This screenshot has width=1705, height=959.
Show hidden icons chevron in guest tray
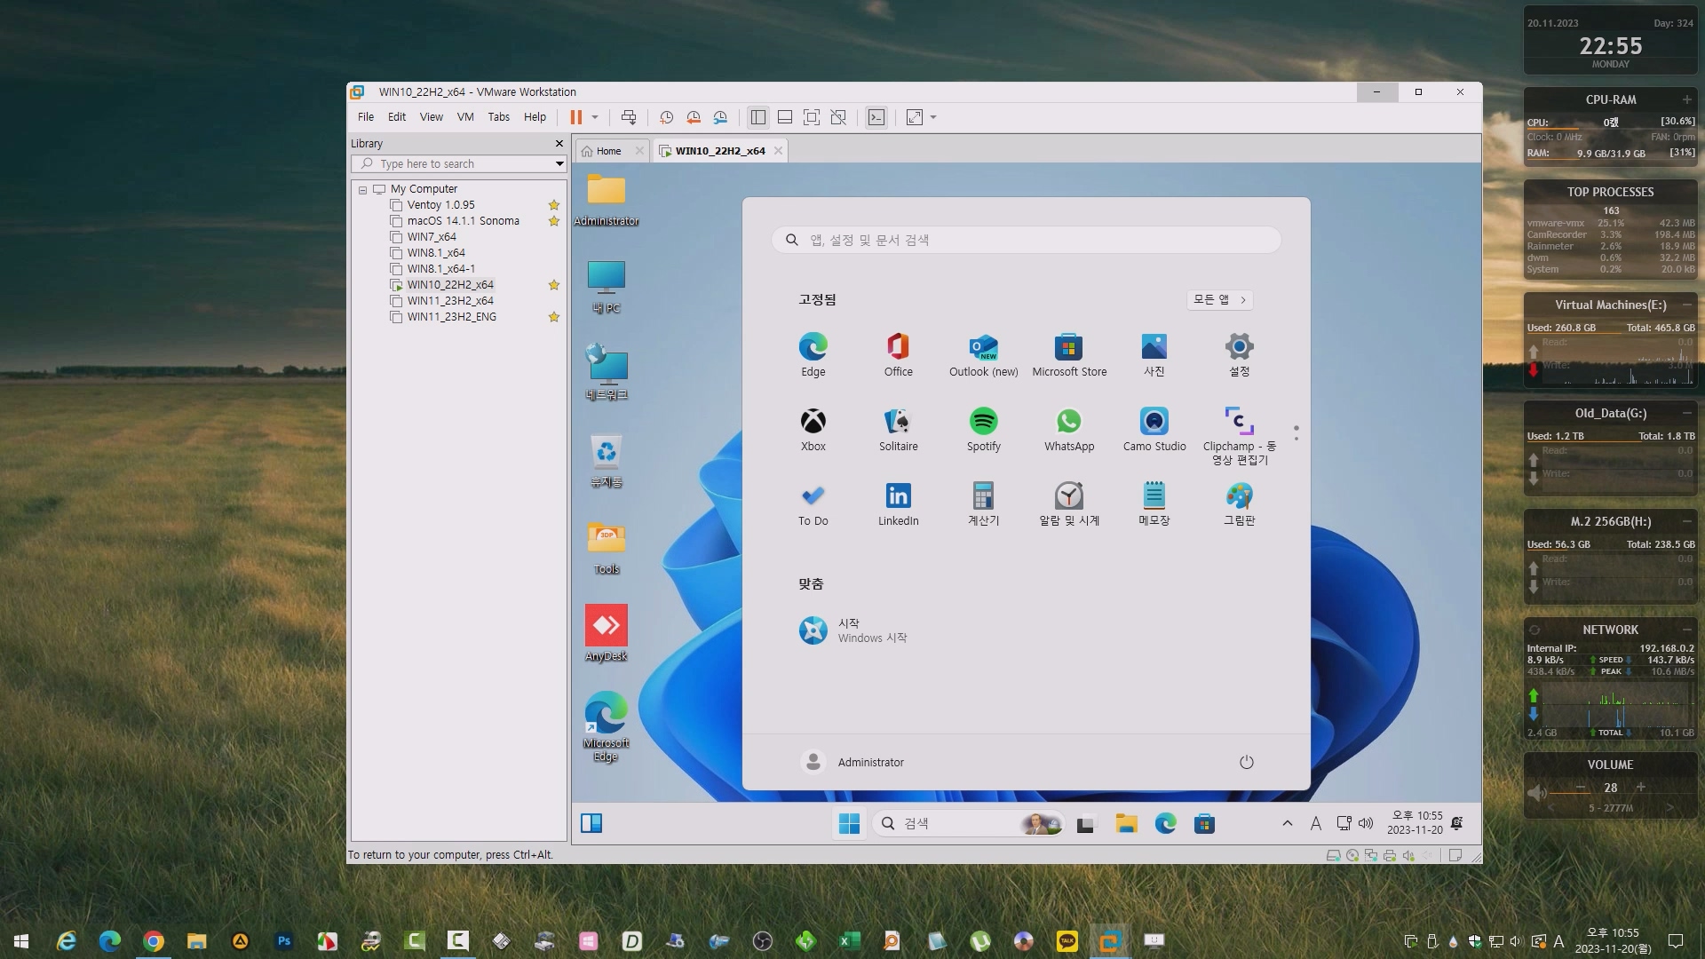1288,823
